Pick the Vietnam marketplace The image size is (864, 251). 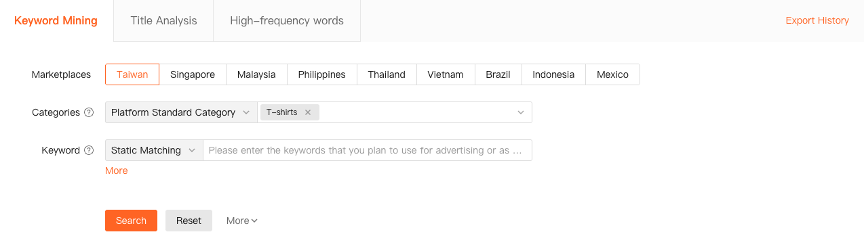[446, 74]
